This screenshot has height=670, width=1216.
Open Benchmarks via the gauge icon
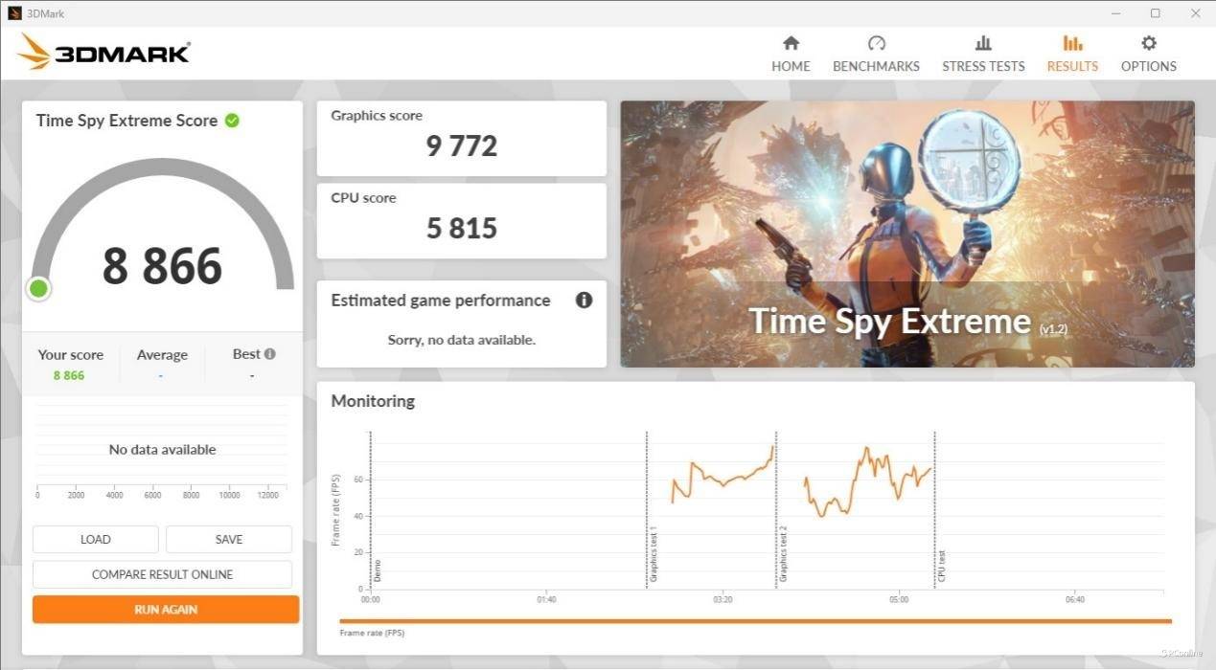click(876, 43)
